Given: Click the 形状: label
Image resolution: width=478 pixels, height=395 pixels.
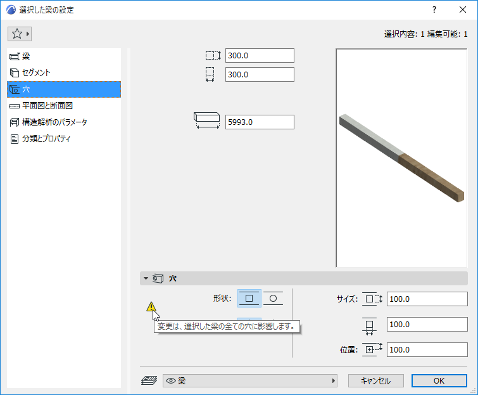Looking at the screenshot, I should tap(222, 298).
